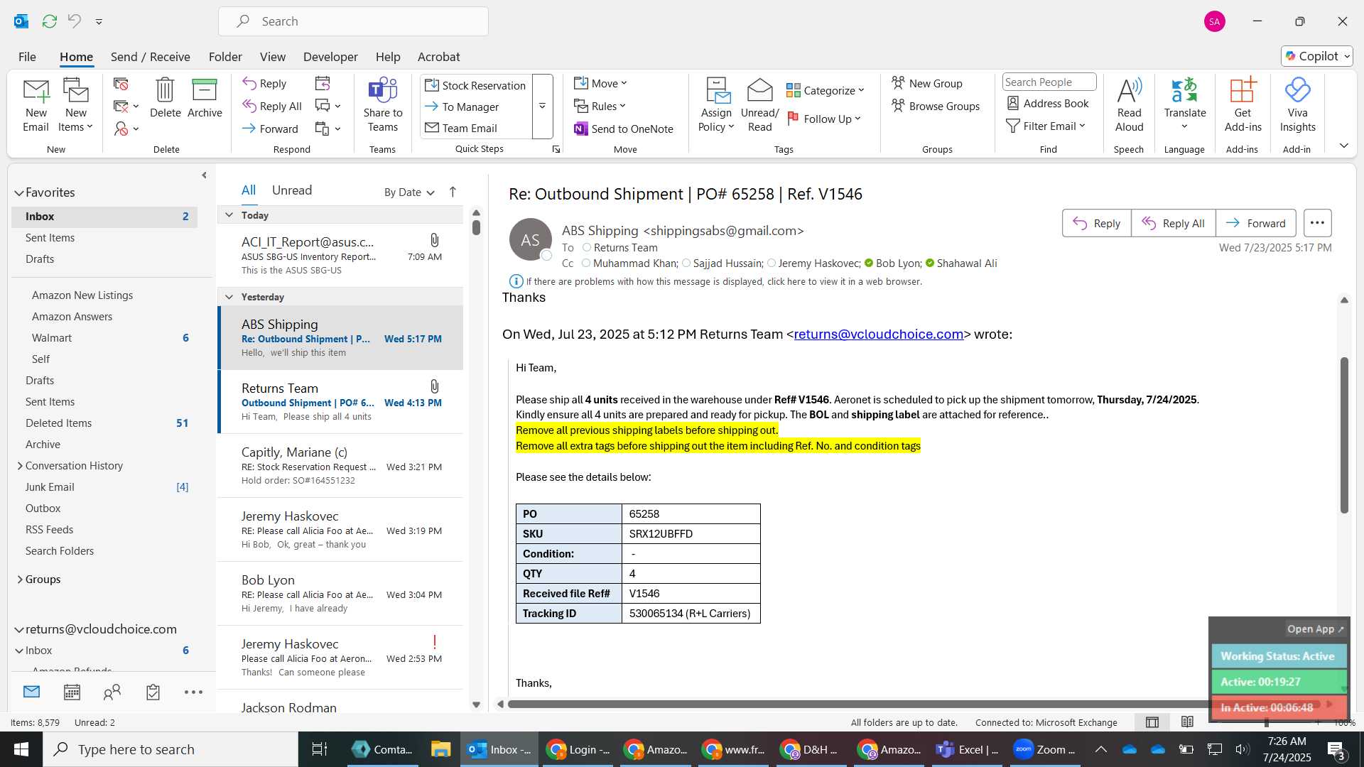Click the Get Add-ins icon
This screenshot has height=767, width=1364.
coord(1243,89)
